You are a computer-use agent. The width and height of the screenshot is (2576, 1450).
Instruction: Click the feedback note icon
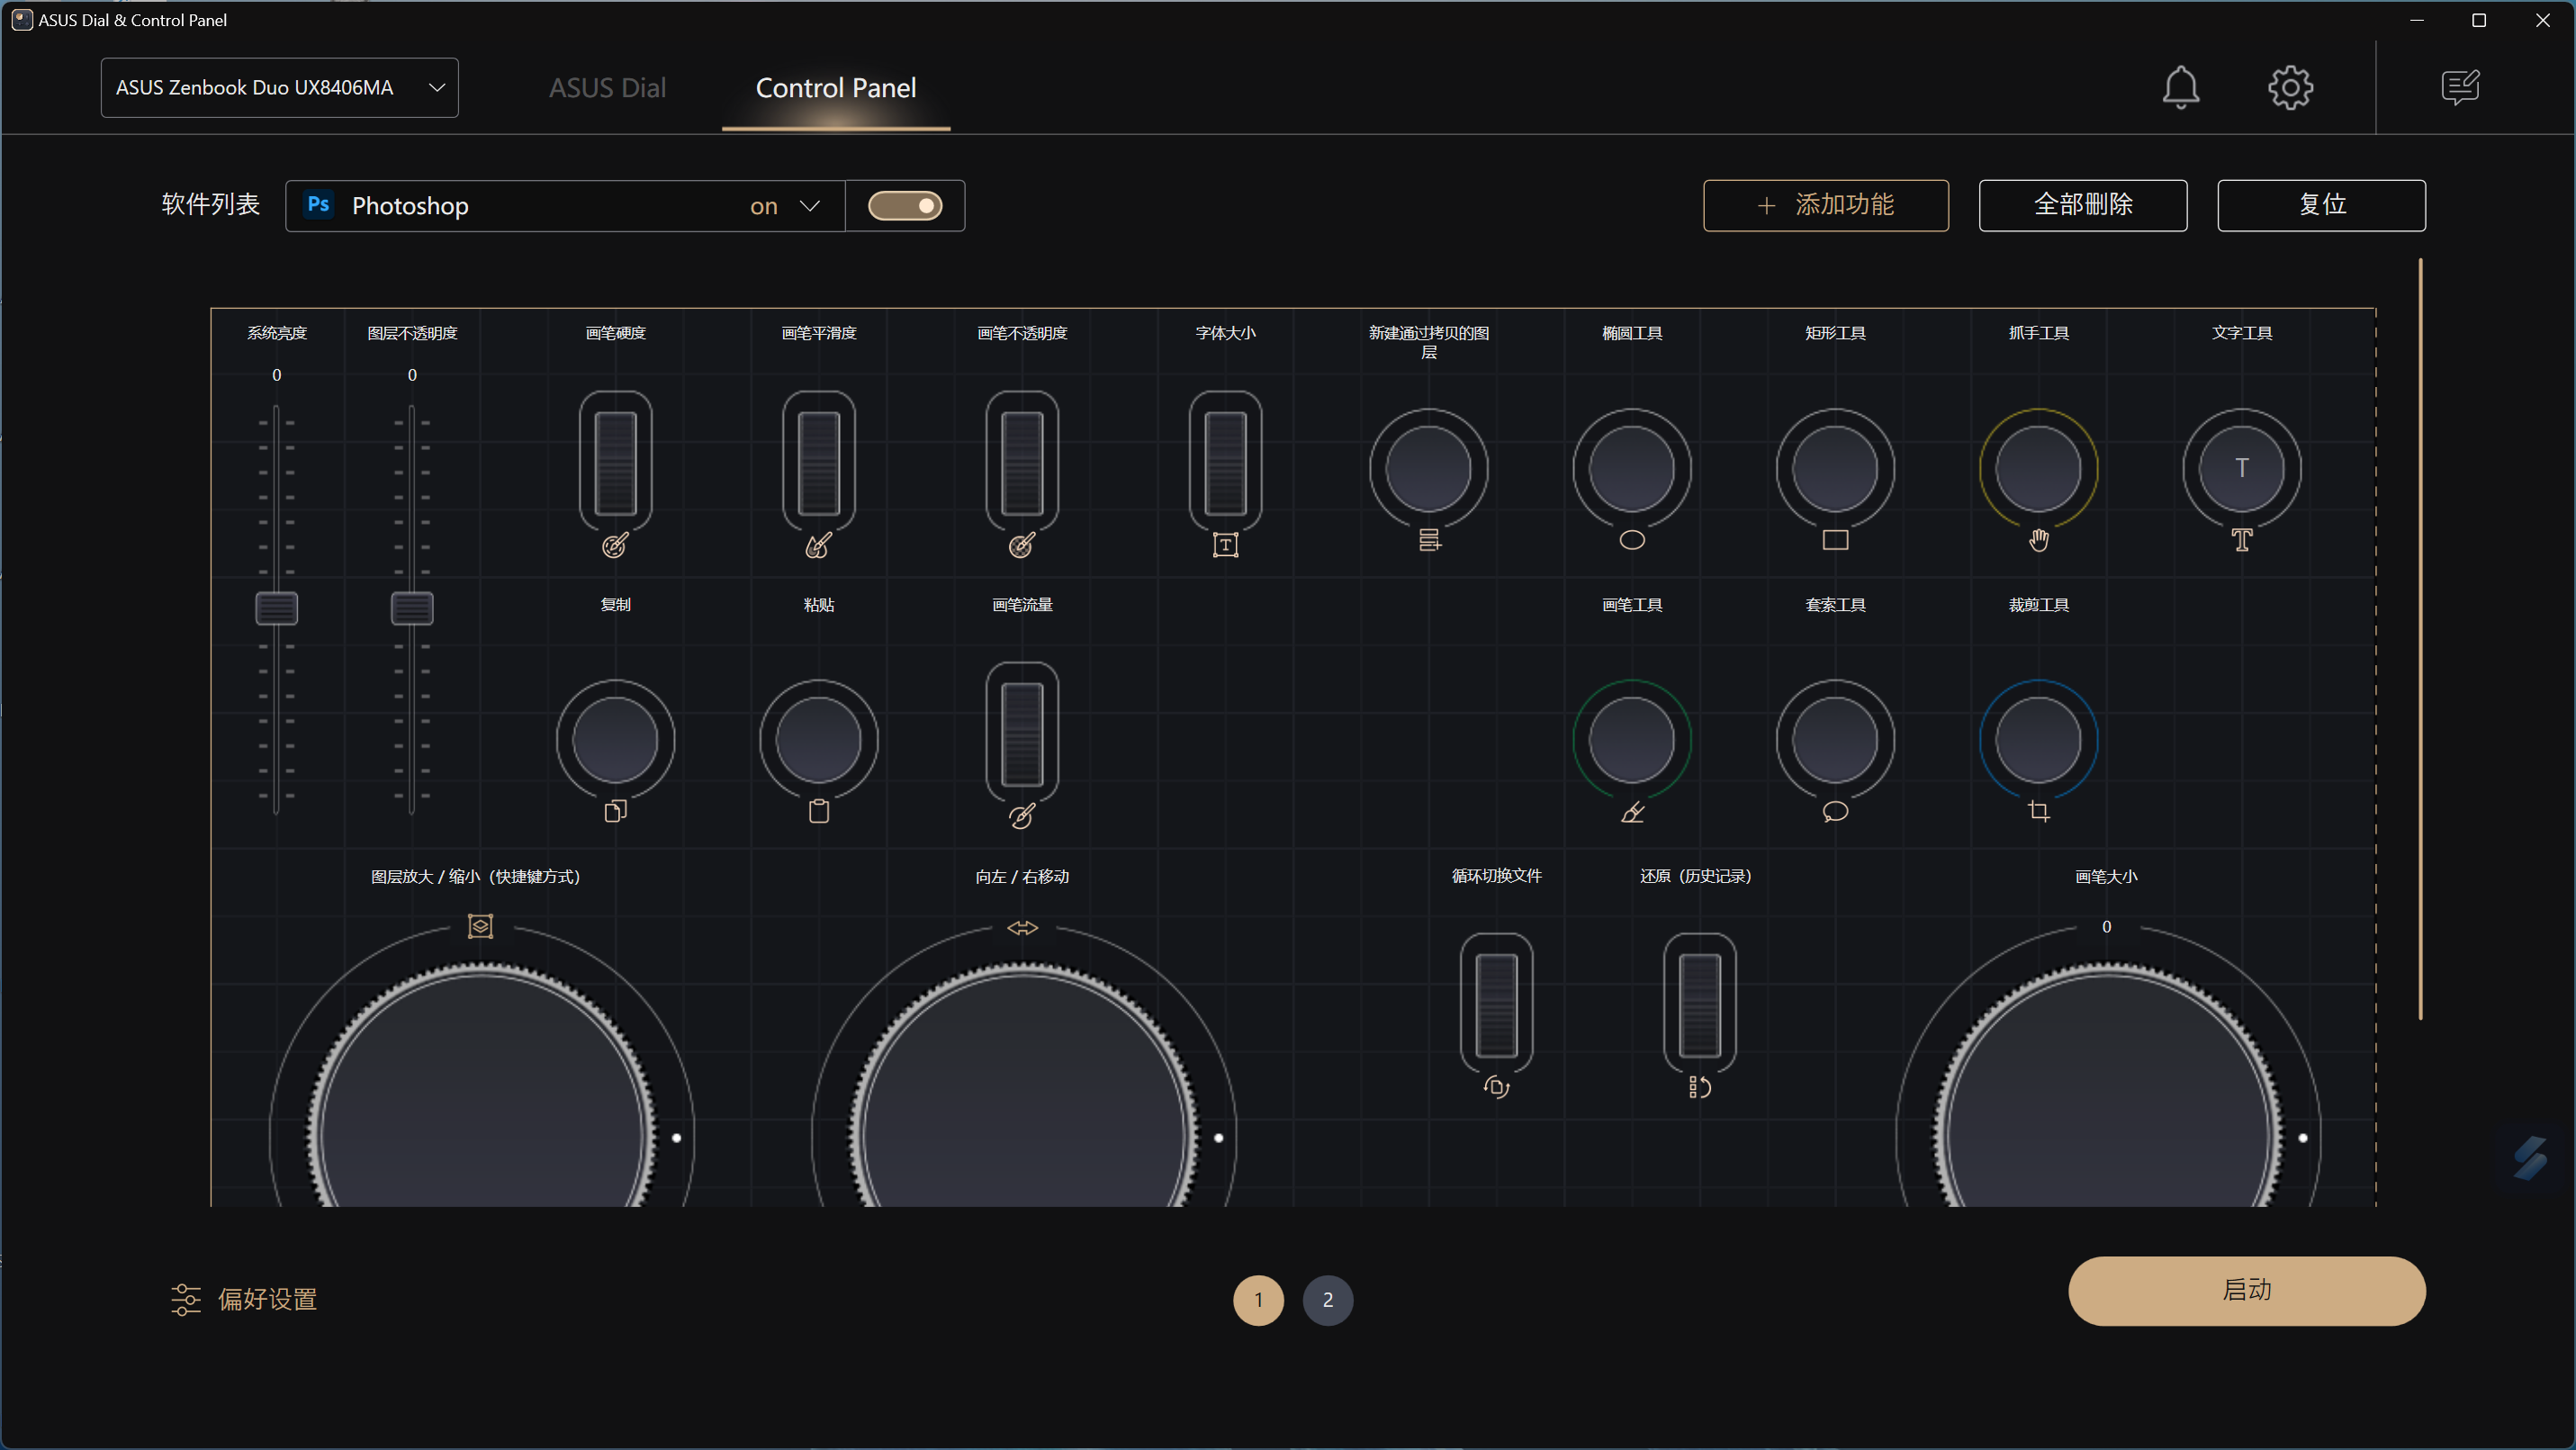point(2460,88)
